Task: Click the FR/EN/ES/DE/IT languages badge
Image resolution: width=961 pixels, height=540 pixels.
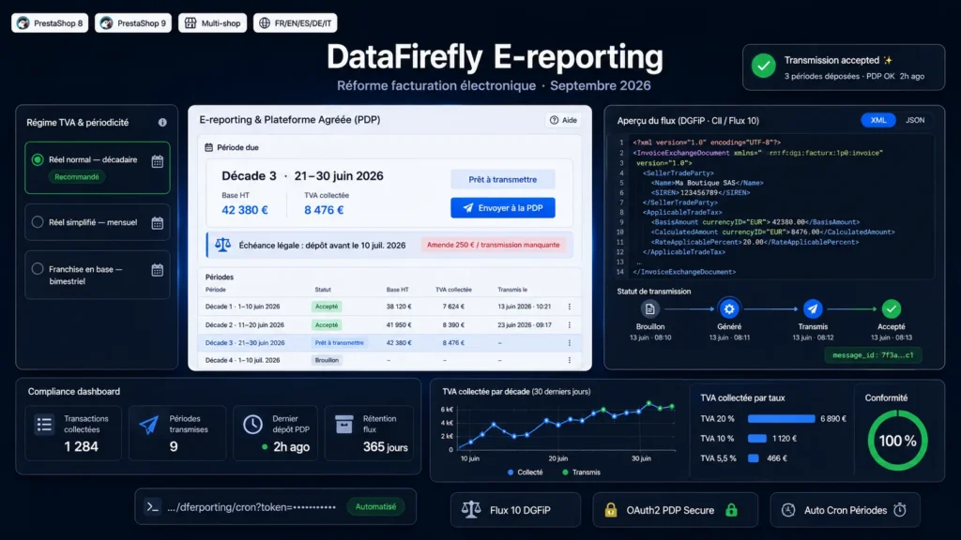Action: [296, 23]
